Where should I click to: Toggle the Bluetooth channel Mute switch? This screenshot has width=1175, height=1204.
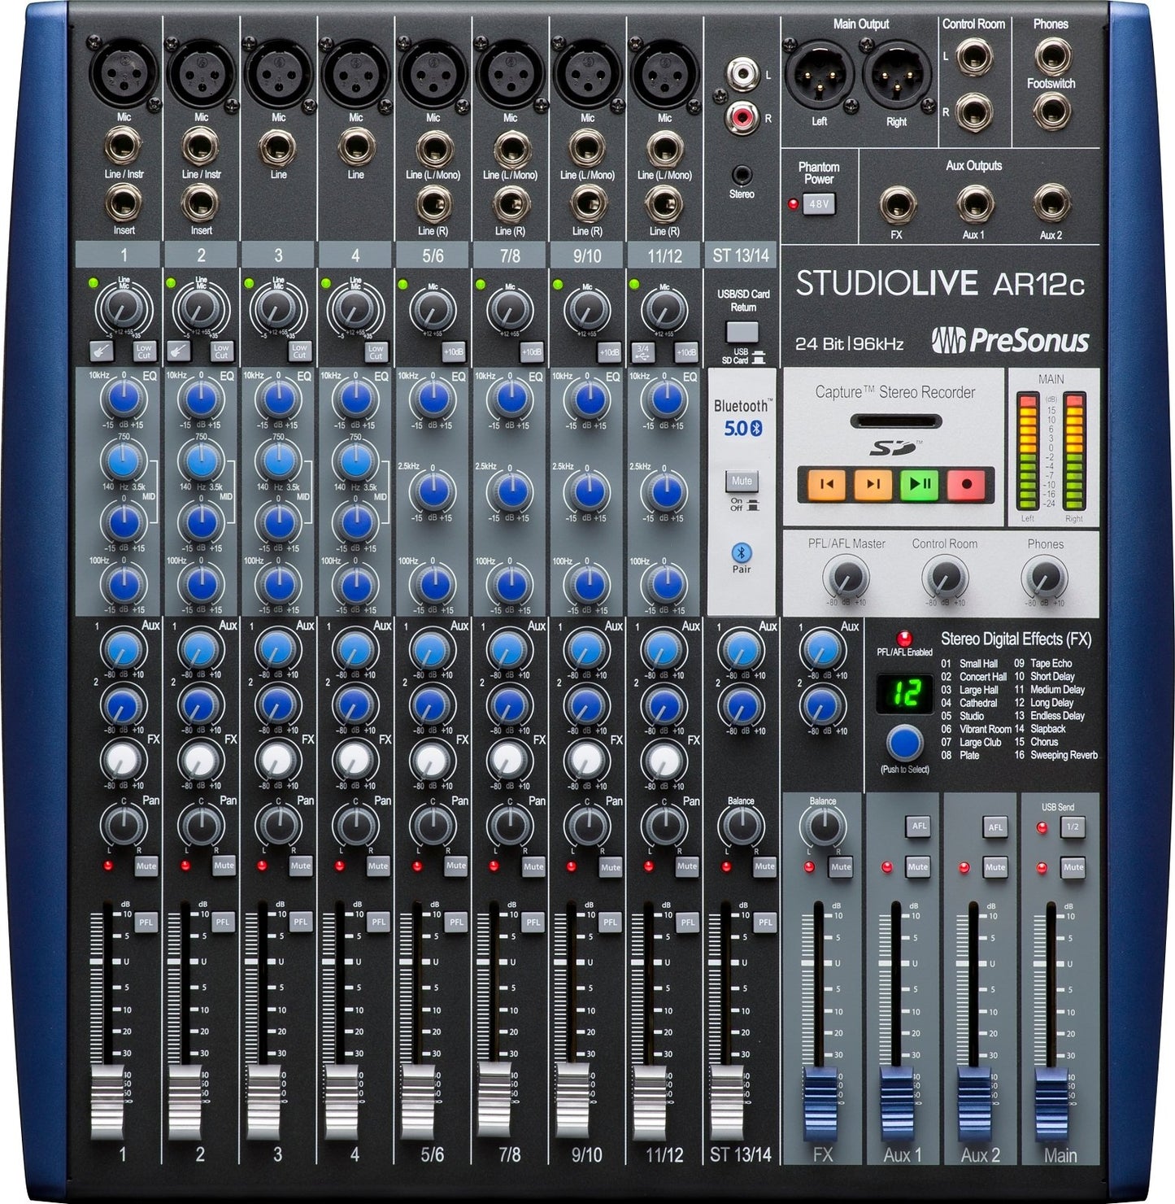click(x=742, y=481)
